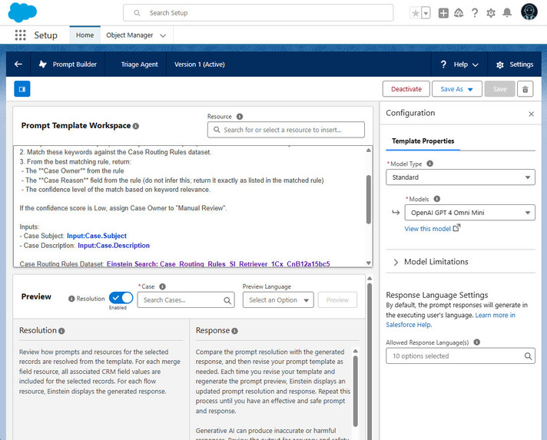Open the Global Actions plus icon

[443, 13]
